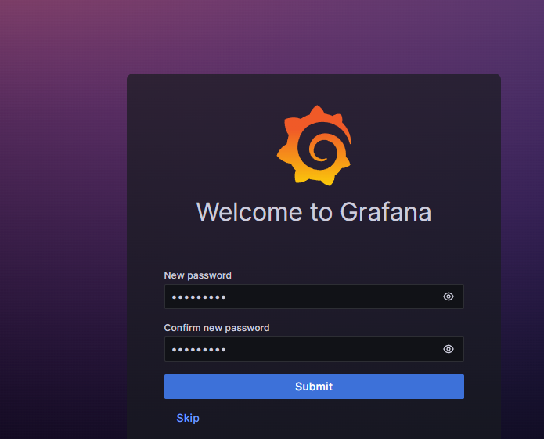The image size is (544, 439).
Task: Skip changing the password
Action: (x=188, y=418)
